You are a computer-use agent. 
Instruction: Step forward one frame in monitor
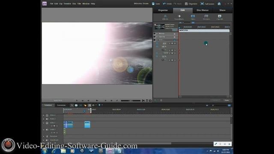(105, 101)
